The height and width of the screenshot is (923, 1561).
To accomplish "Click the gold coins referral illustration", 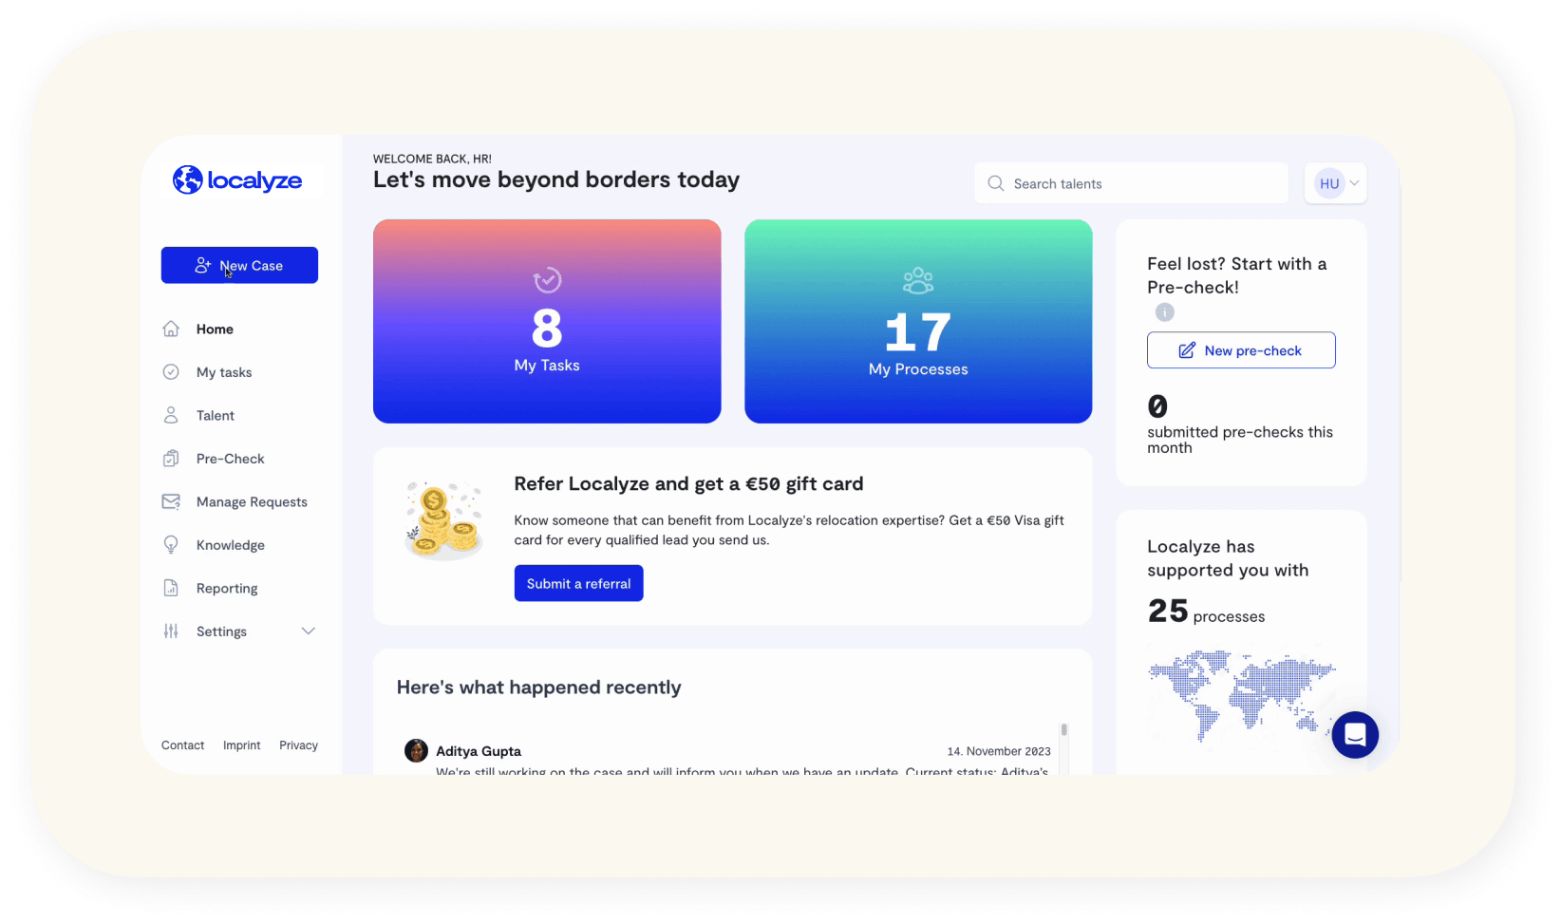I will click(444, 519).
